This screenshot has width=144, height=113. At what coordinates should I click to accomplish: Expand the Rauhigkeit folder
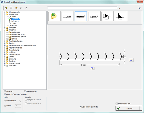(5, 28)
